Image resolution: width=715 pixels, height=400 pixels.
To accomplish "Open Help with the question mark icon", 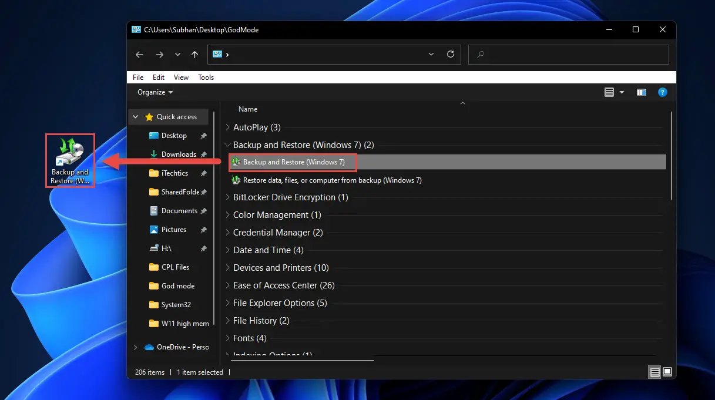I will coord(662,92).
